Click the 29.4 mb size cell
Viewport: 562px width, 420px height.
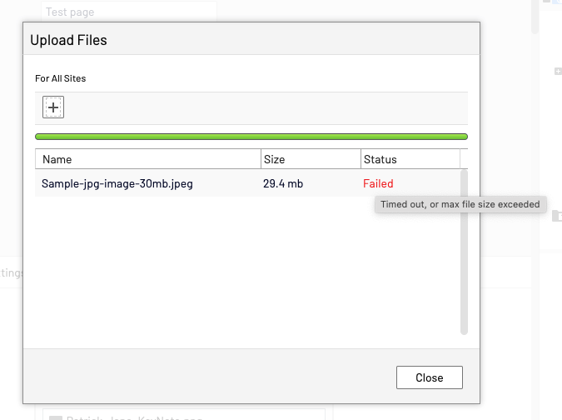pos(283,183)
